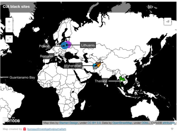179x133 pixels.
Task: Open fullscreen map view icon
Action: point(9,39)
